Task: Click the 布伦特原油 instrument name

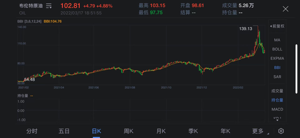Action: [31, 6]
